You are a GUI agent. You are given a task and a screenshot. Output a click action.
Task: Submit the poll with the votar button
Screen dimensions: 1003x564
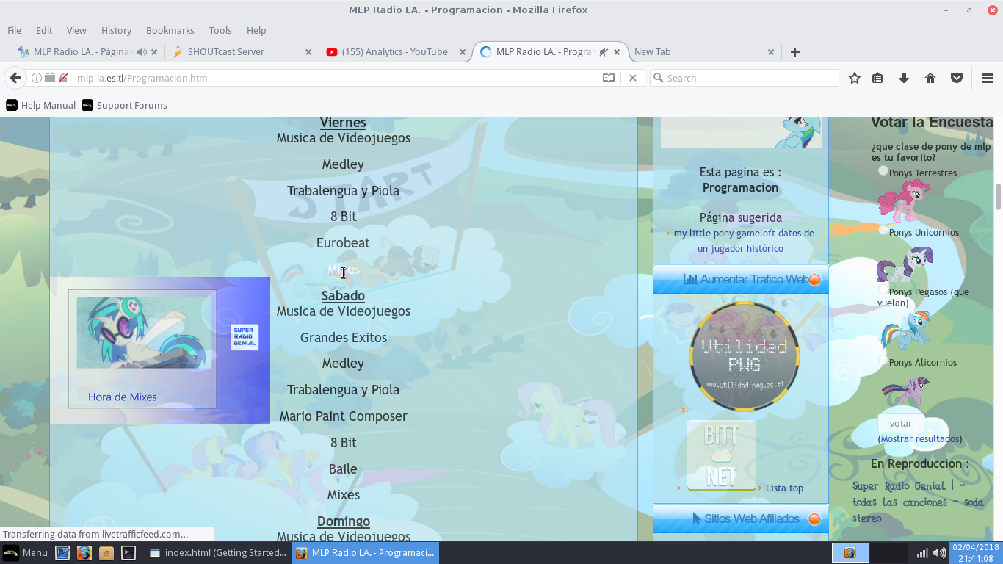tap(901, 423)
